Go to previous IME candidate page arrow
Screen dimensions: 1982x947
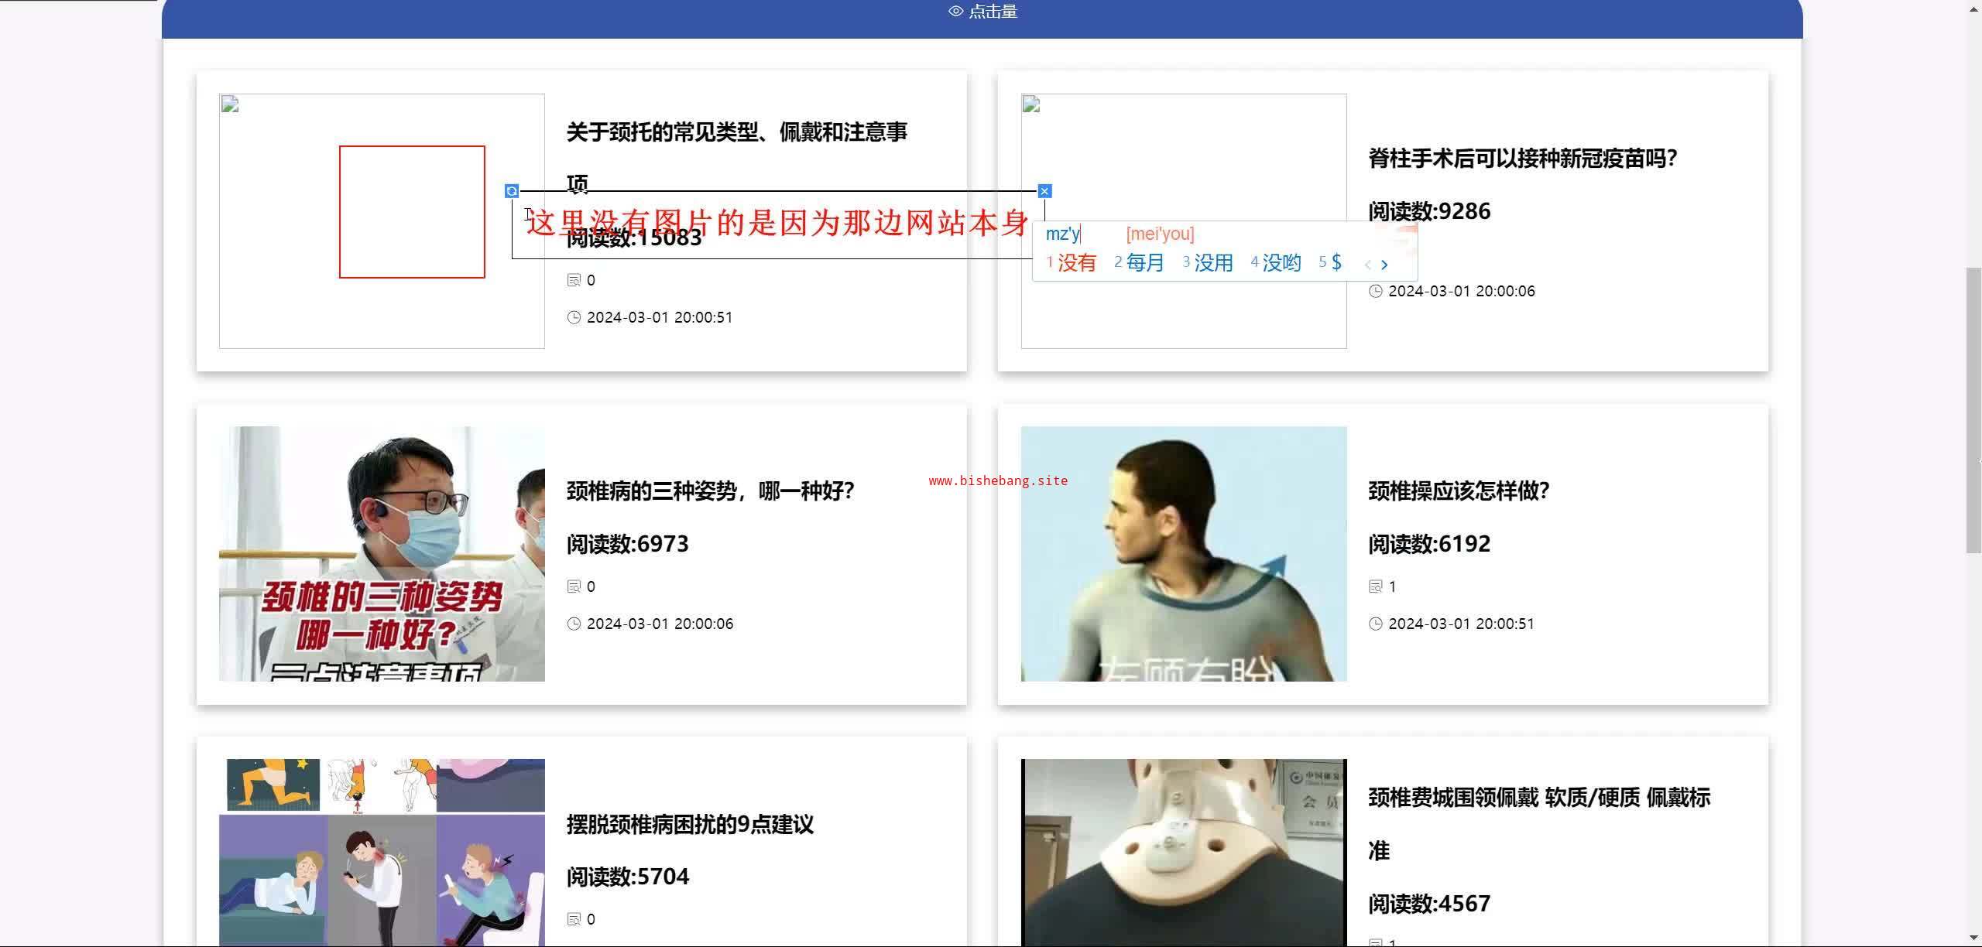tap(1368, 265)
